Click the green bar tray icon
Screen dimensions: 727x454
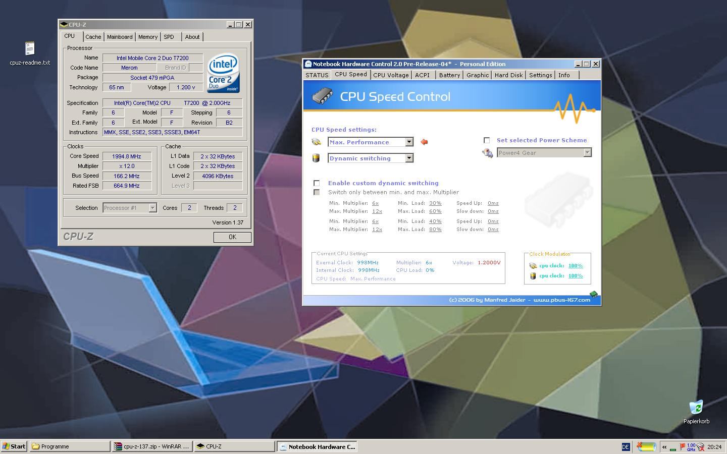click(673, 449)
